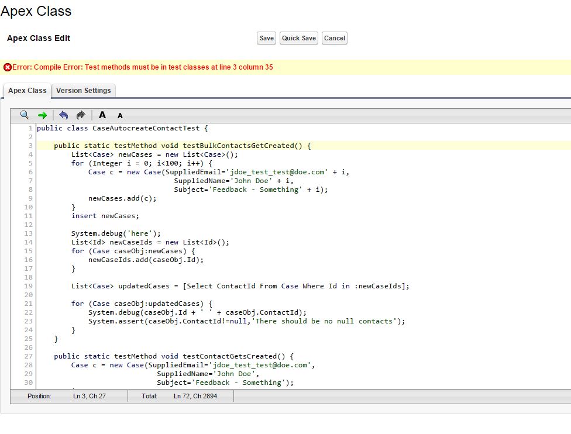This screenshot has height=434, width=571.
Task: Click the System.debug('here') line
Action: [x=116, y=233]
